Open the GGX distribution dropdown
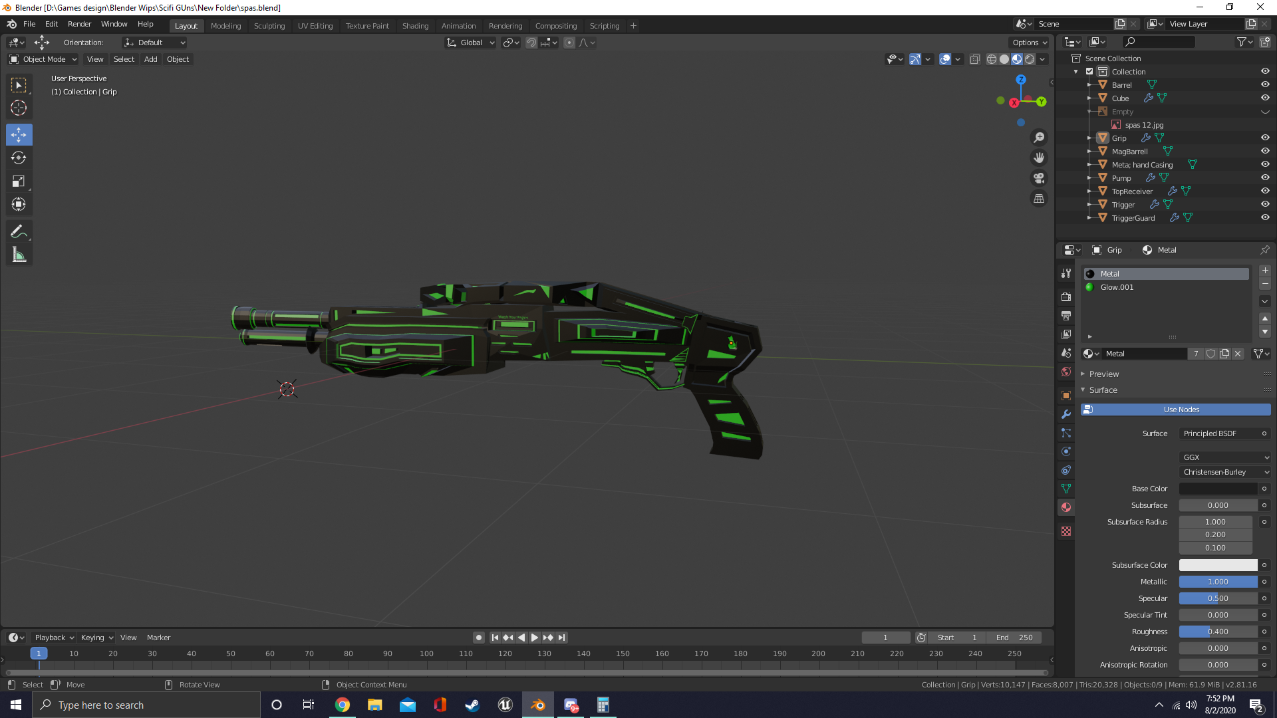The width and height of the screenshot is (1277, 718). (x=1224, y=457)
